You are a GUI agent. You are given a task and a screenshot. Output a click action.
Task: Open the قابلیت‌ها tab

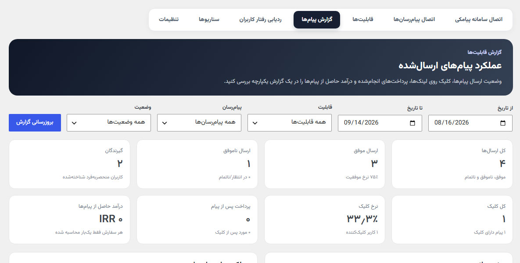363,19
